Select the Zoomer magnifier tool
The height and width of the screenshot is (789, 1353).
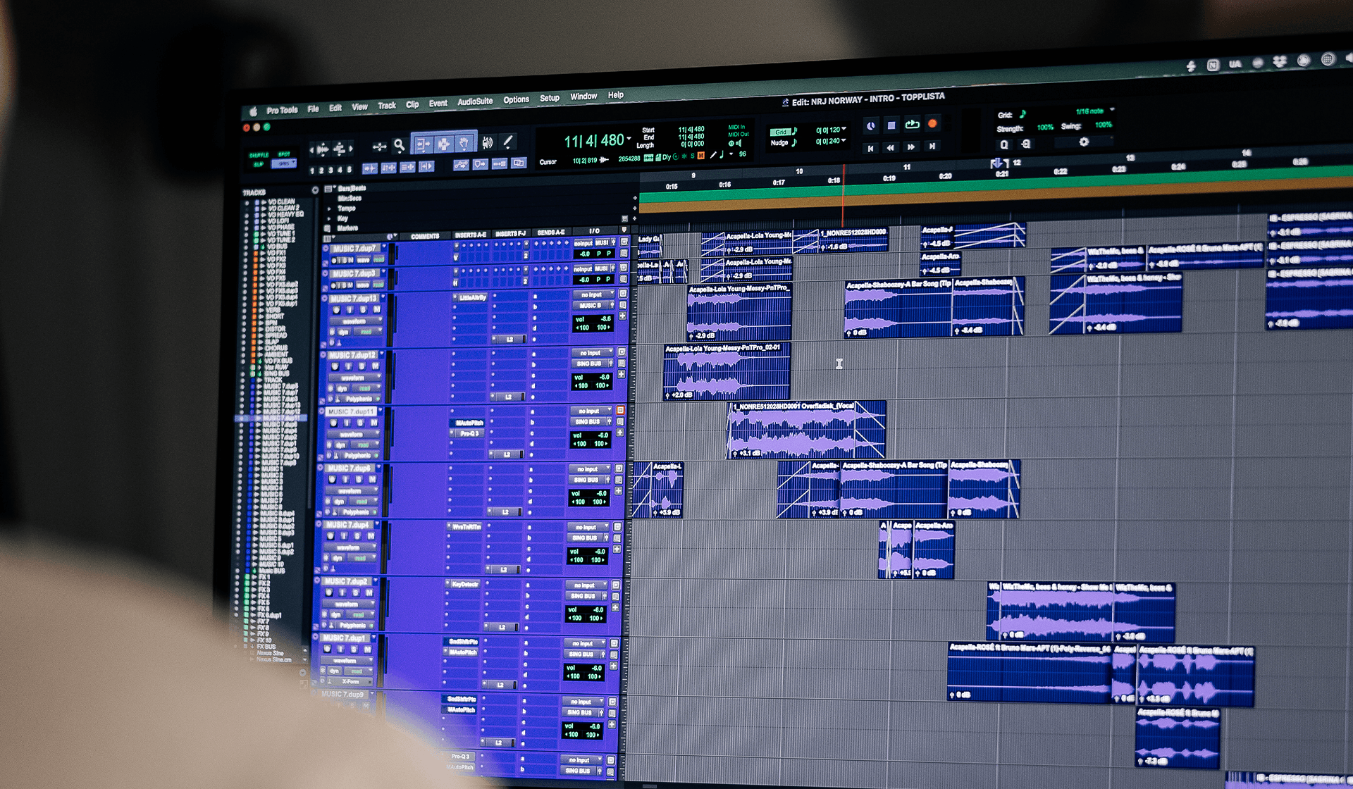coord(399,145)
